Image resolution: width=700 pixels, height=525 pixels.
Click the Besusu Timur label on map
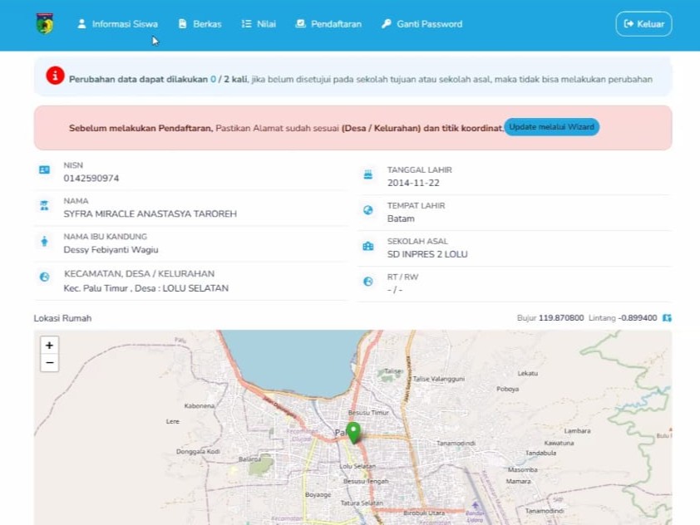(x=368, y=413)
